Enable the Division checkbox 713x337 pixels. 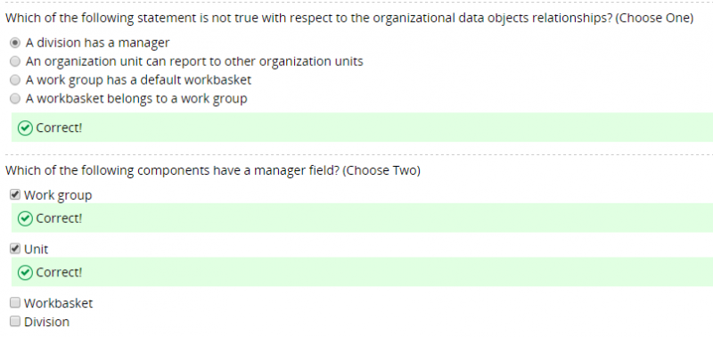coord(15,322)
